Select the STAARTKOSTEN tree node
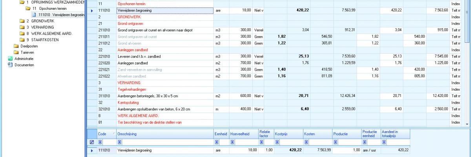Viewport: 471px width, 157px height. 44,40
